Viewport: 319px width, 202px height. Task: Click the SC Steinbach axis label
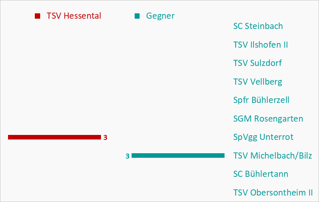(x=258, y=26)
